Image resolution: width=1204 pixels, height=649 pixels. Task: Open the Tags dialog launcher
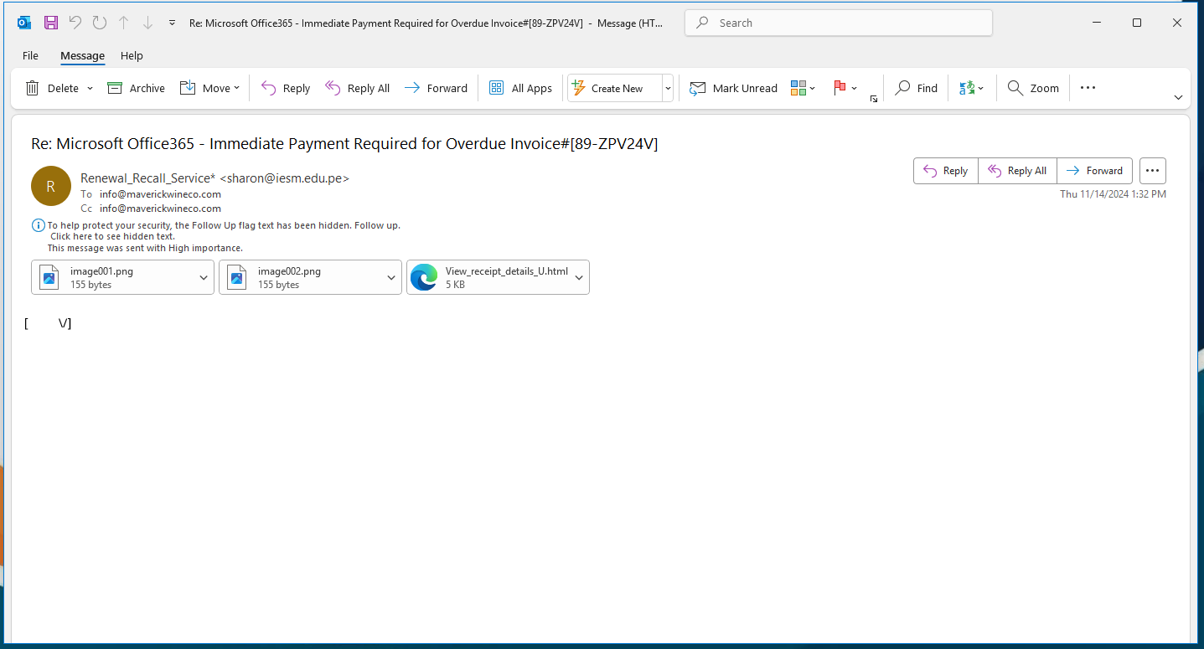point(873,99)
